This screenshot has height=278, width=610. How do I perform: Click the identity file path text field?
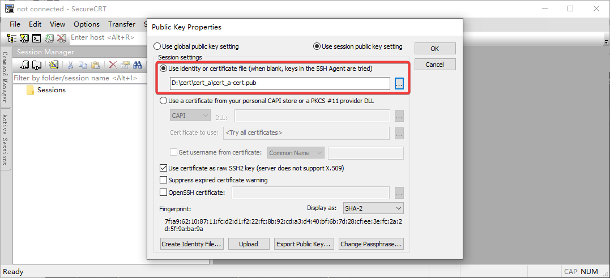click(279, 83)
